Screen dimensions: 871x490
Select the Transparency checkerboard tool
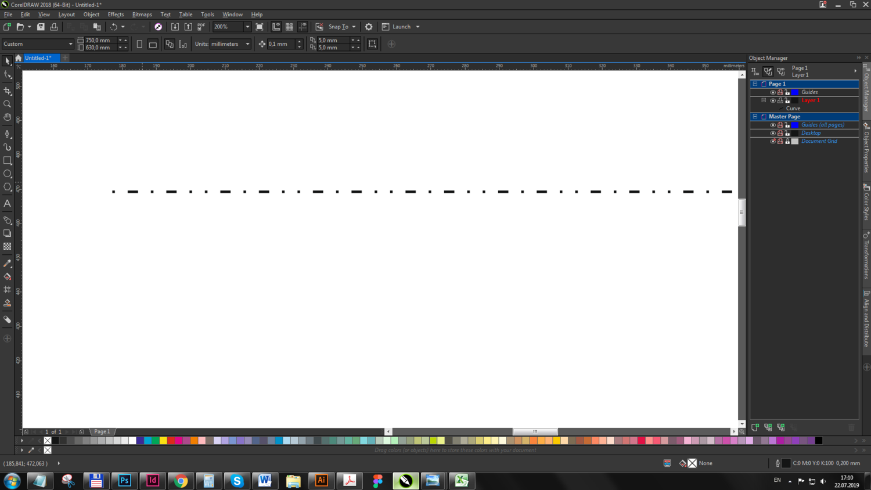(x=8, y=247)
